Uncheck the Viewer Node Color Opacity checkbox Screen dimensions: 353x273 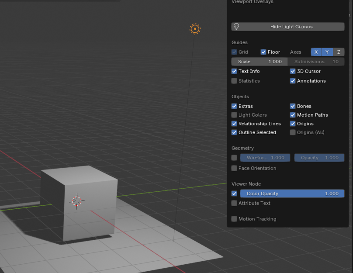point(234,194)
